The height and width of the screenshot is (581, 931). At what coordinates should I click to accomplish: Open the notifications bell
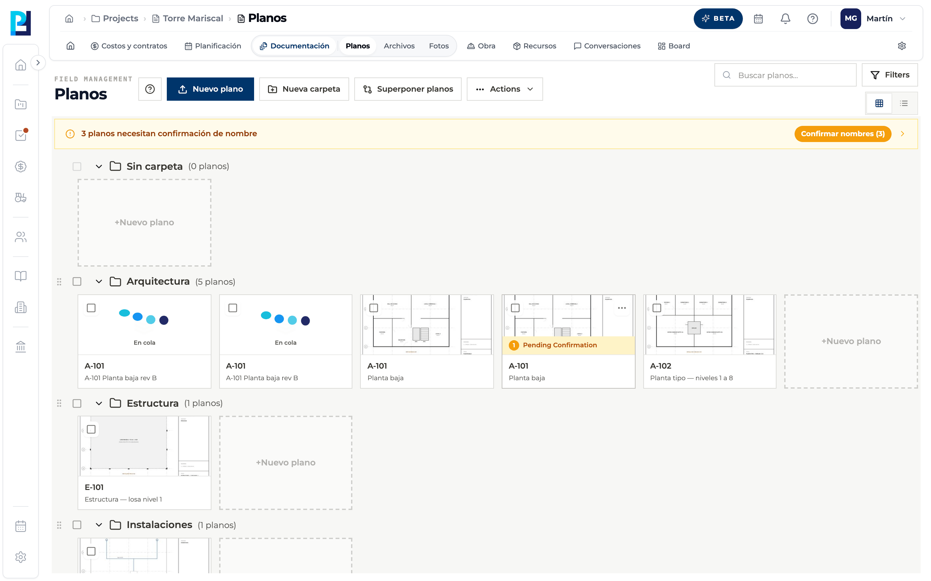(785, 18)
